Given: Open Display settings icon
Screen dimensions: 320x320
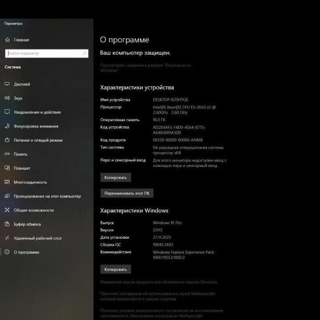Looking at the screenshot, I should click(x=7, y=84).
